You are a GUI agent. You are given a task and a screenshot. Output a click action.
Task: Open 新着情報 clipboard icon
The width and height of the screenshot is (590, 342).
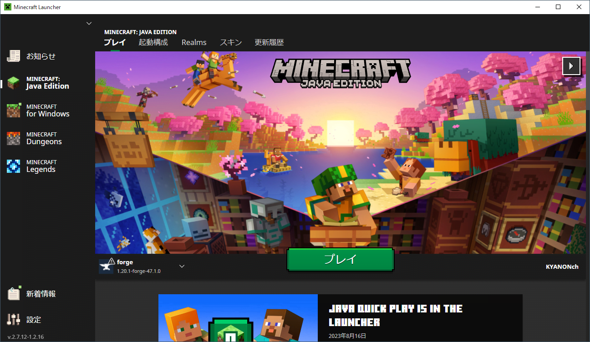click(x=14, y=294)
